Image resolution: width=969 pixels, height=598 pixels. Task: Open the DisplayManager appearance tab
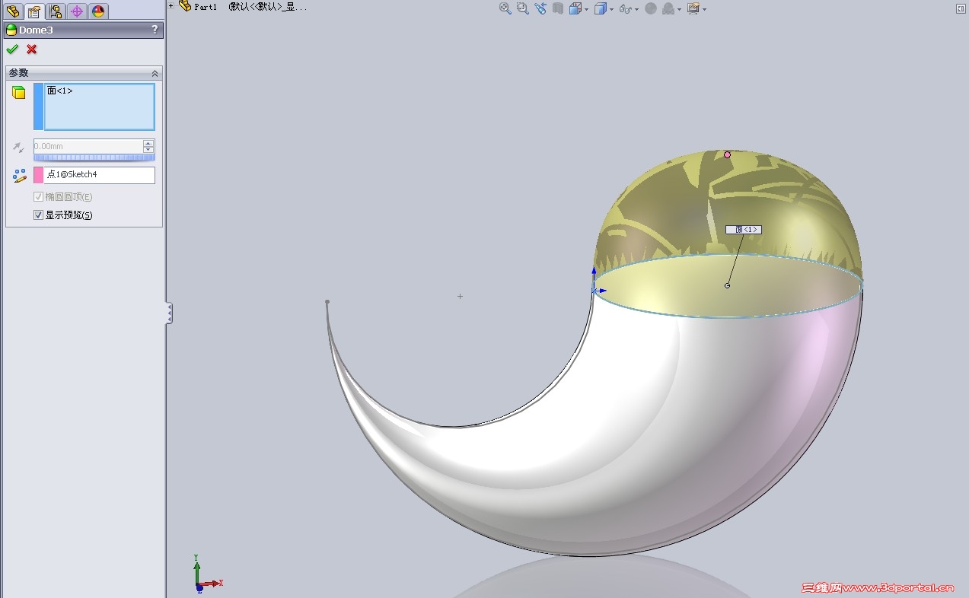tap(98, 11)
